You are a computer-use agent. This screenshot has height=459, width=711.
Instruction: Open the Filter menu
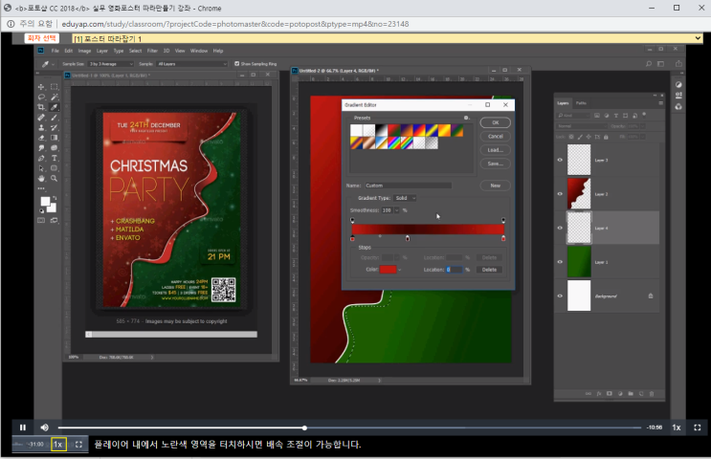[x=152, y=51]
